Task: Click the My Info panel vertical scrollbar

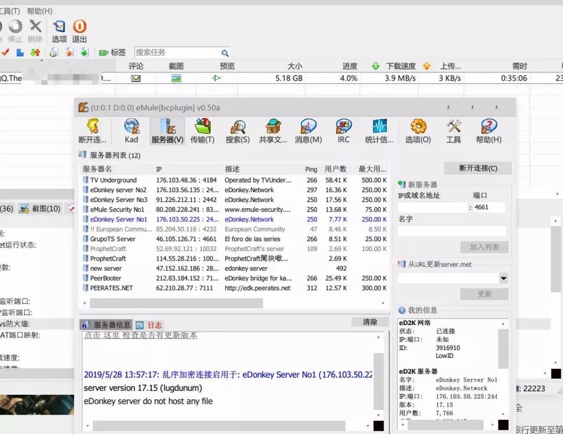Action: 504,349
